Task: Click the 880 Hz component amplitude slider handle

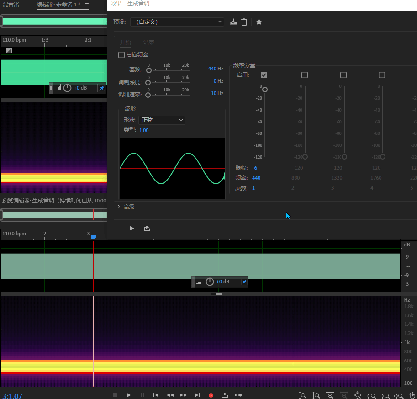Action: point(305,157)
